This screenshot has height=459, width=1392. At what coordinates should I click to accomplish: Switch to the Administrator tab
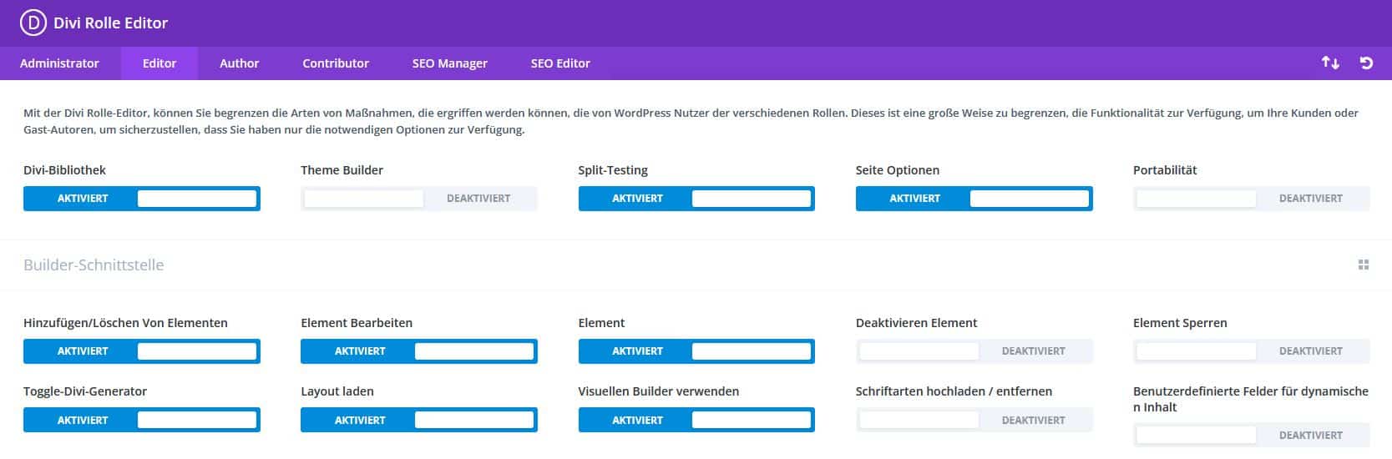[59, 63]
